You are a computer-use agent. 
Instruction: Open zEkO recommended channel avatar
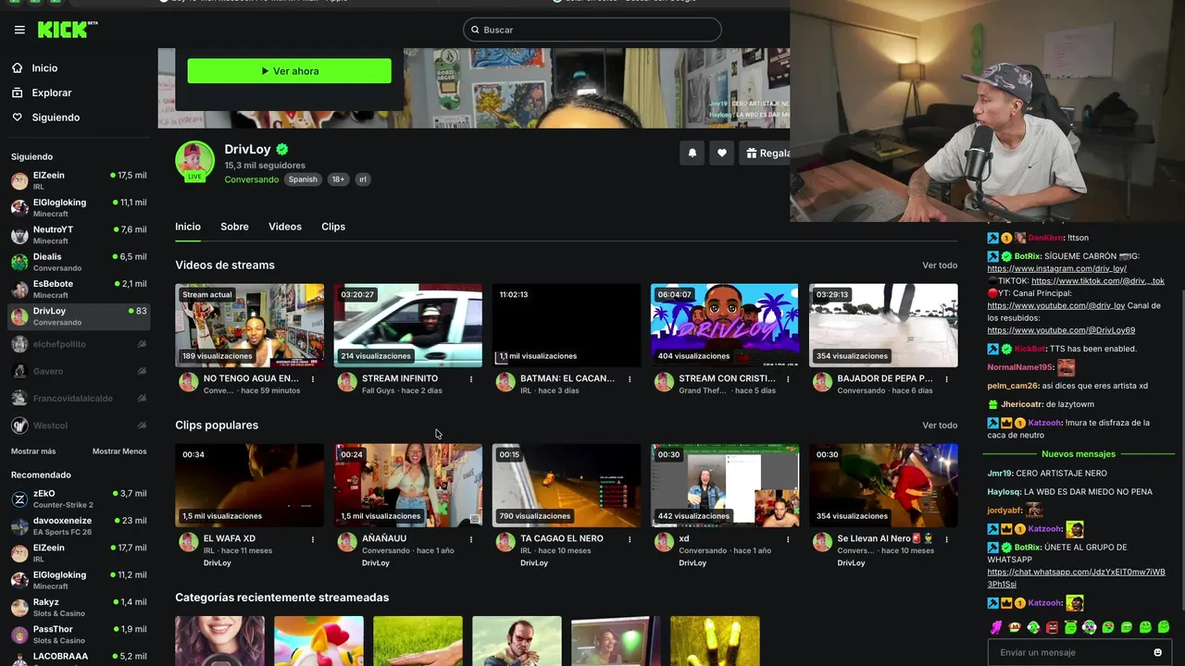click(x=19, y=499)
